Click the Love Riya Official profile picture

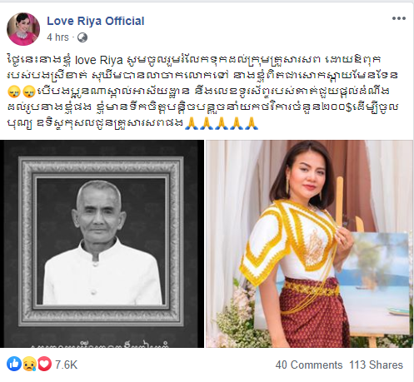pos(23,29)
